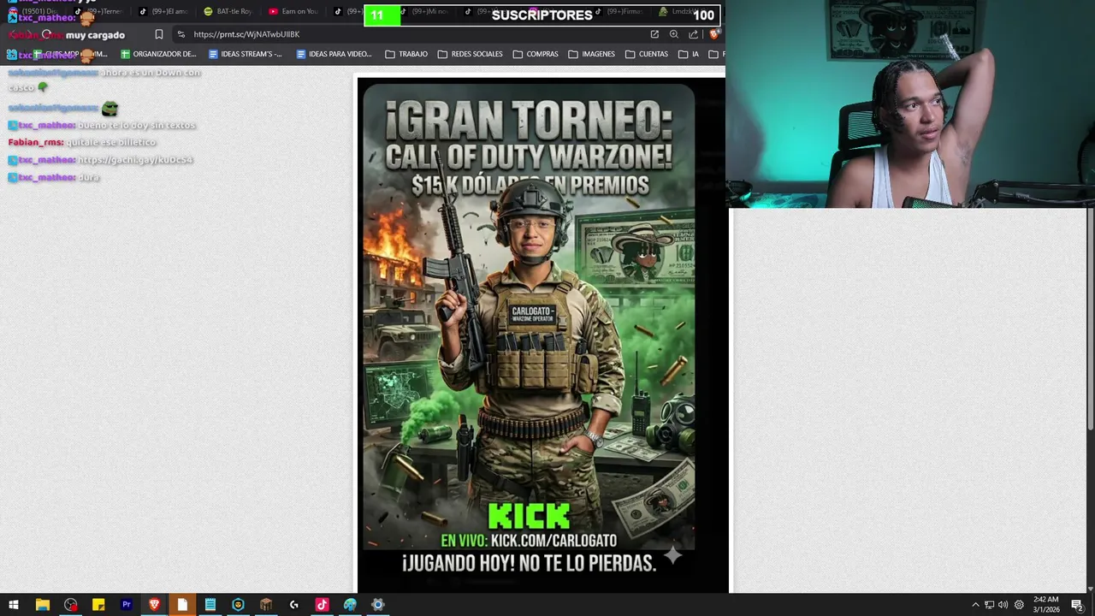Open the site settings icon before the URL
This screenshot has width=1095, height=616.
click(x=181, y=34)
